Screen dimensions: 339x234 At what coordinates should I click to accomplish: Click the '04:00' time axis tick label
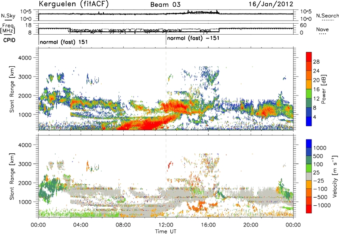click(x=81, y=225)
